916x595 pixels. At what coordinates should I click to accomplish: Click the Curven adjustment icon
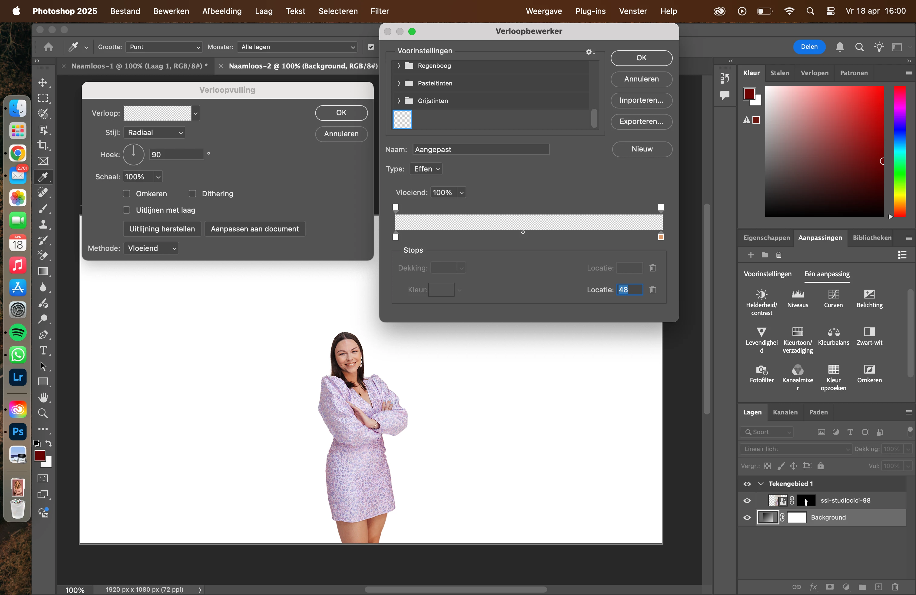[x=833, y=295]
